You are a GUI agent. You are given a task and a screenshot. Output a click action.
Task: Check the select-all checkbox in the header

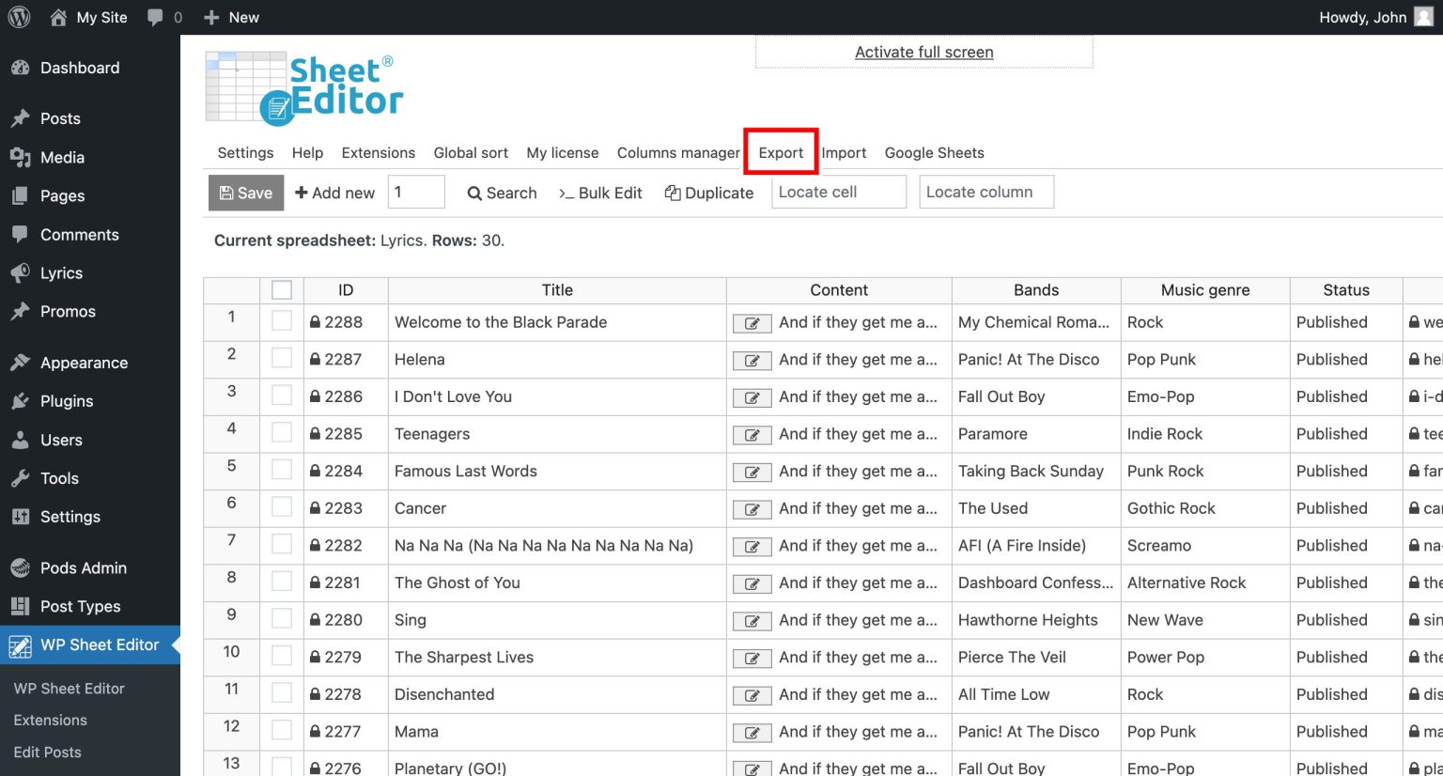tap(281, 289)
